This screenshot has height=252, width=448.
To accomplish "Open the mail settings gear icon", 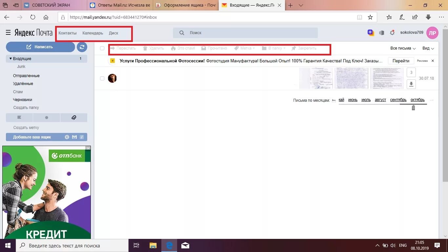I will [x=392, y=33].
